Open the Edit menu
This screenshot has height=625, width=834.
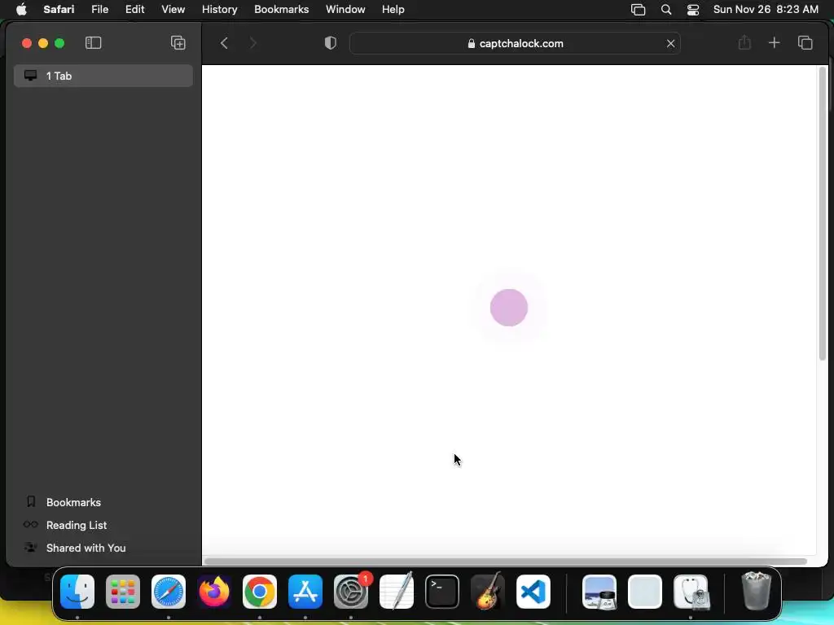[135, 10]
